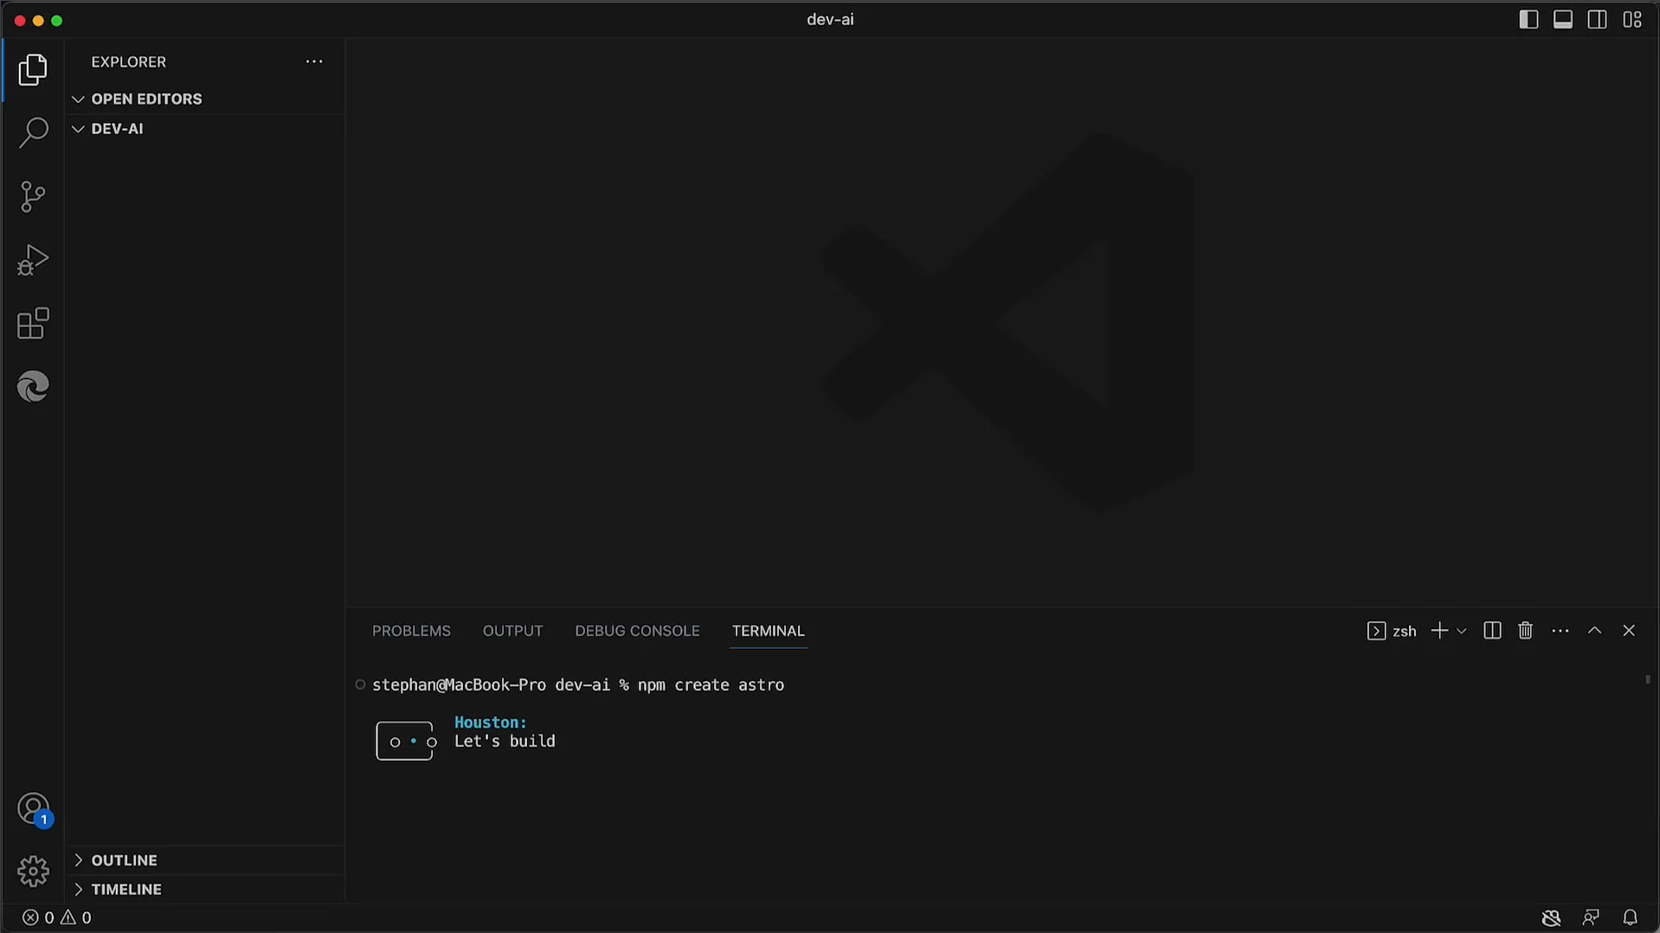The image size is (1660, 933).
Task: Open Explorer views and more actions menu
Action: [x=314, y=61]
